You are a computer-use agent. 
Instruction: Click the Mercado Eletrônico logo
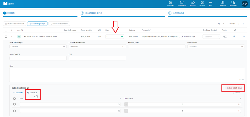pyautogui.click(x=8, y=4)
